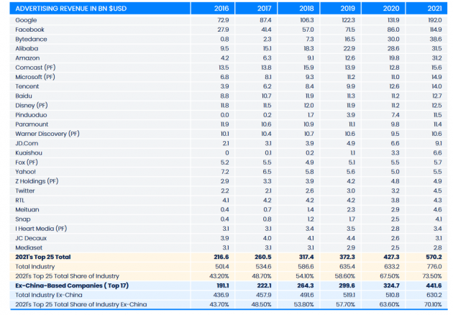Click the Paramount row label

pyautogui.click(x=32, y=124)
